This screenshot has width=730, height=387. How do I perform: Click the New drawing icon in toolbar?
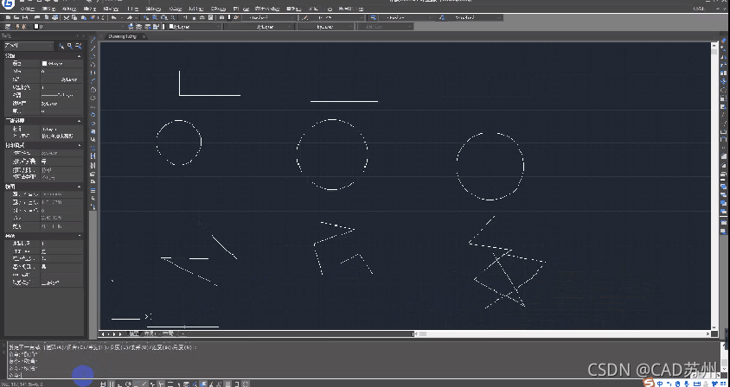click(8, 17)
